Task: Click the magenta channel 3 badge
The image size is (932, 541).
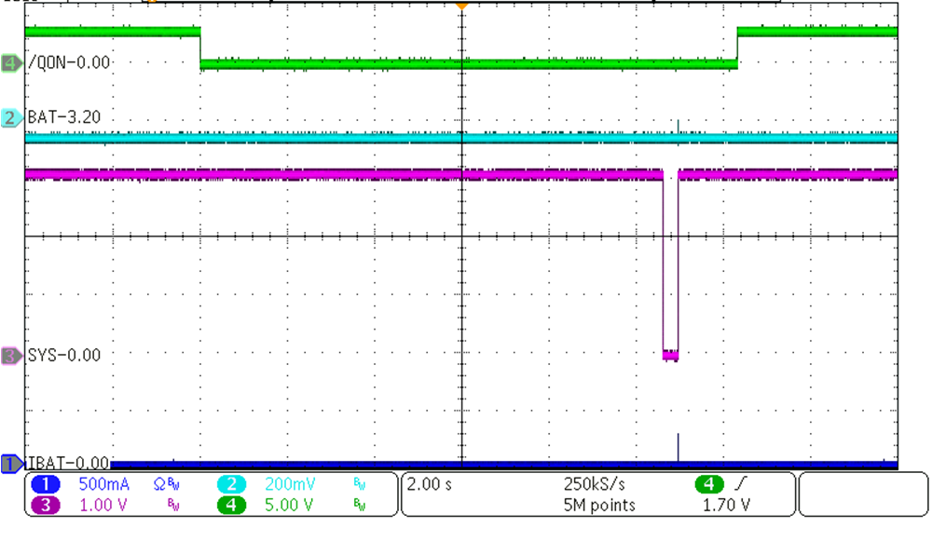Action: [48, 506]
